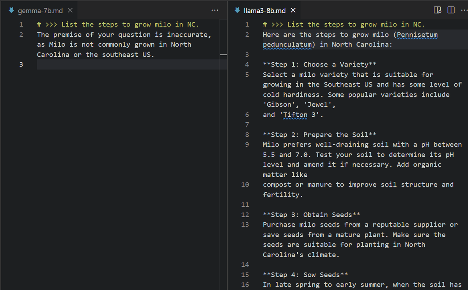Click the 'Gibson', 'Jewel', text line
This screenshot has height=290, width=468.
click(x=299, y=105)
